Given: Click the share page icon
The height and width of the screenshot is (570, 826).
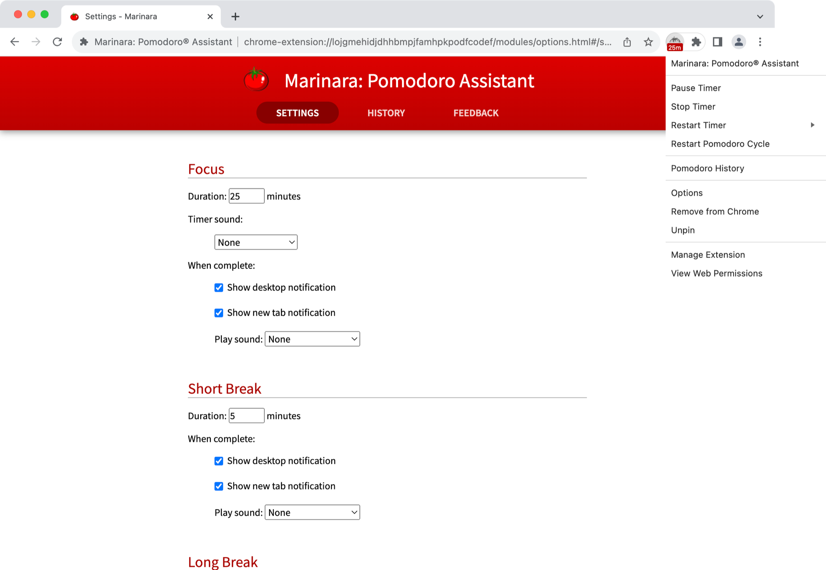Looking at the screenshot, I should (x=627, y=42).
